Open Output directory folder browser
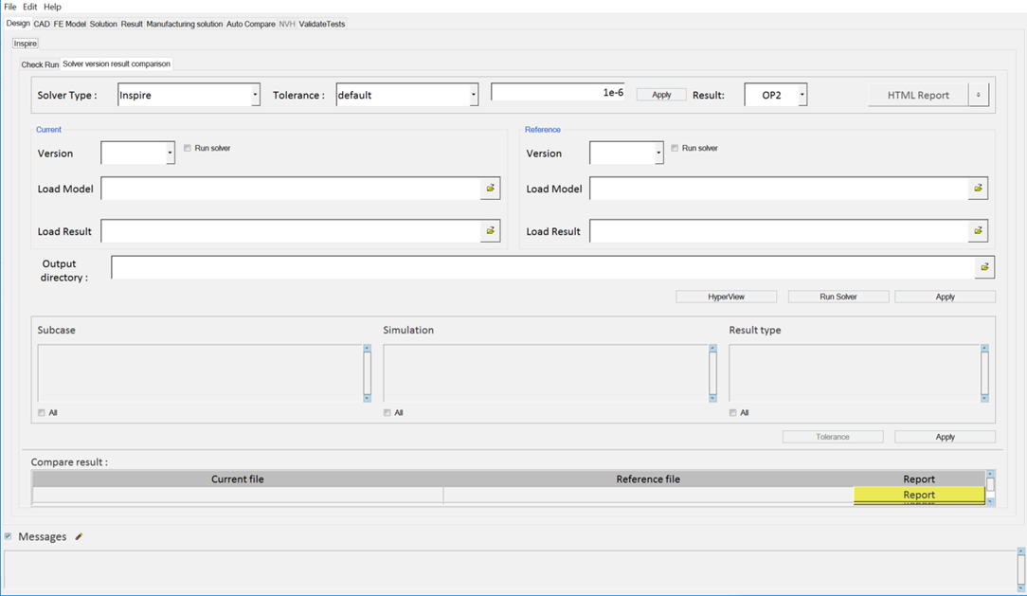 [x=984, y=267]
